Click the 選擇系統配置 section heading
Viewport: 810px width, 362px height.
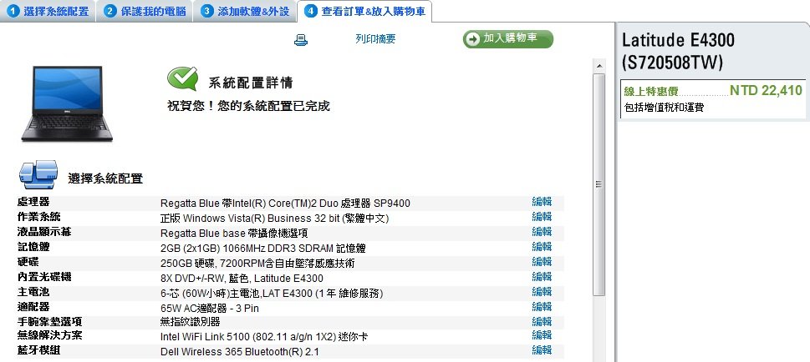[x=105, y=179]
